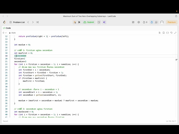
Task: Click the return prefixSum statement on line 12
Action: click(44, 36)
